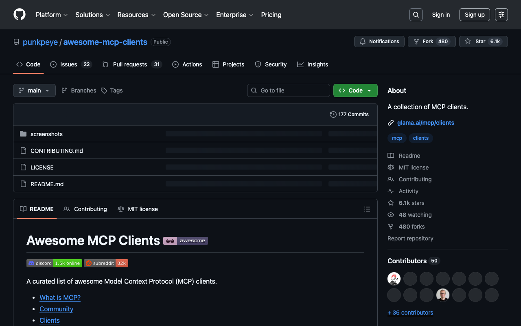
Task: Click the GitHub logo icon
Action: [x=20, y=15]
